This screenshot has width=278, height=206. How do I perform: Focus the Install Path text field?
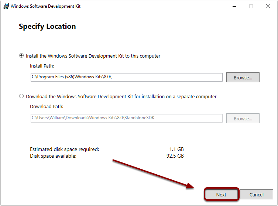[126, 77]
